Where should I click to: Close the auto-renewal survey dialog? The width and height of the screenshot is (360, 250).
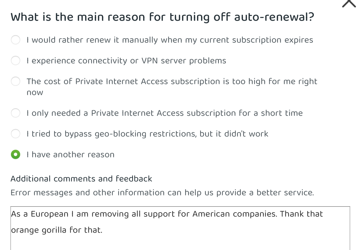tap(349, 3)
